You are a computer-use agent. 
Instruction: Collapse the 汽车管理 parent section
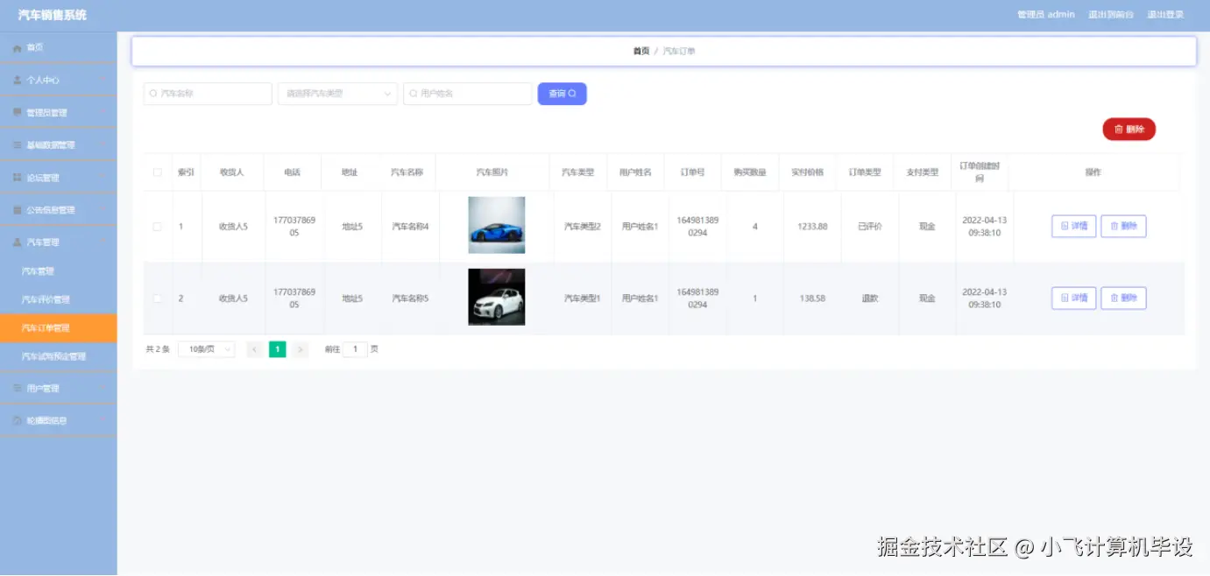pos(58,242)
